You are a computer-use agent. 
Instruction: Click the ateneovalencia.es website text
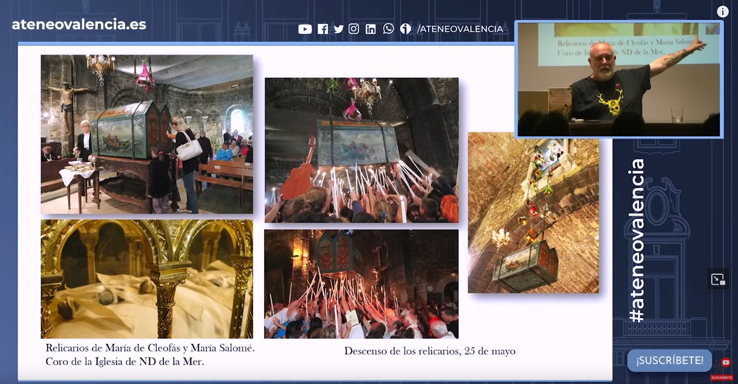[79, 24]
